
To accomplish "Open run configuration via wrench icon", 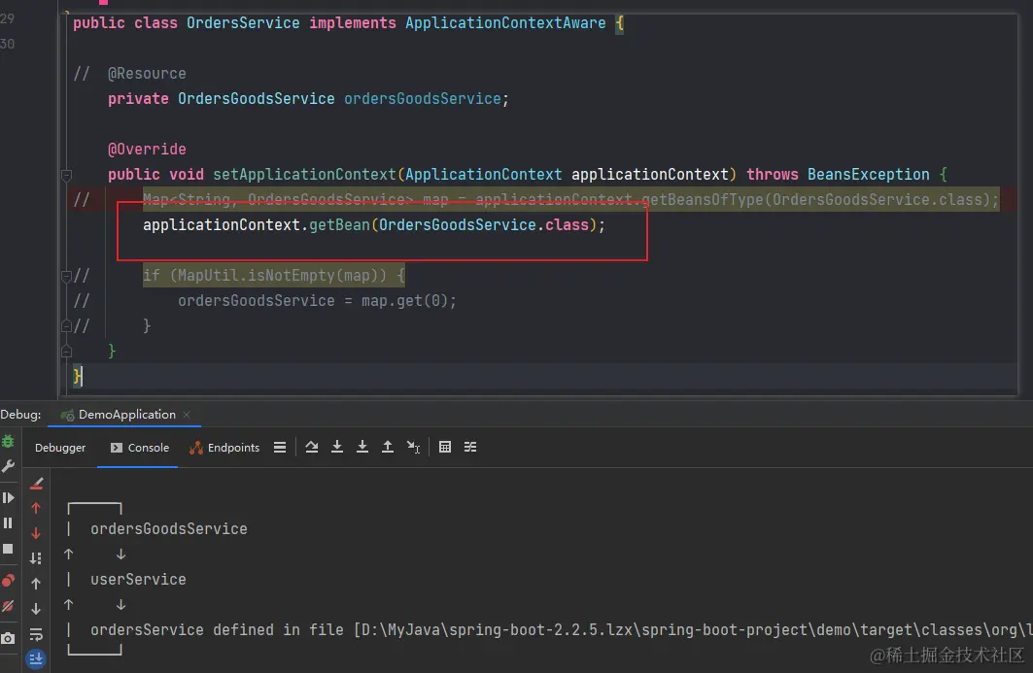I will pos(8,466).
